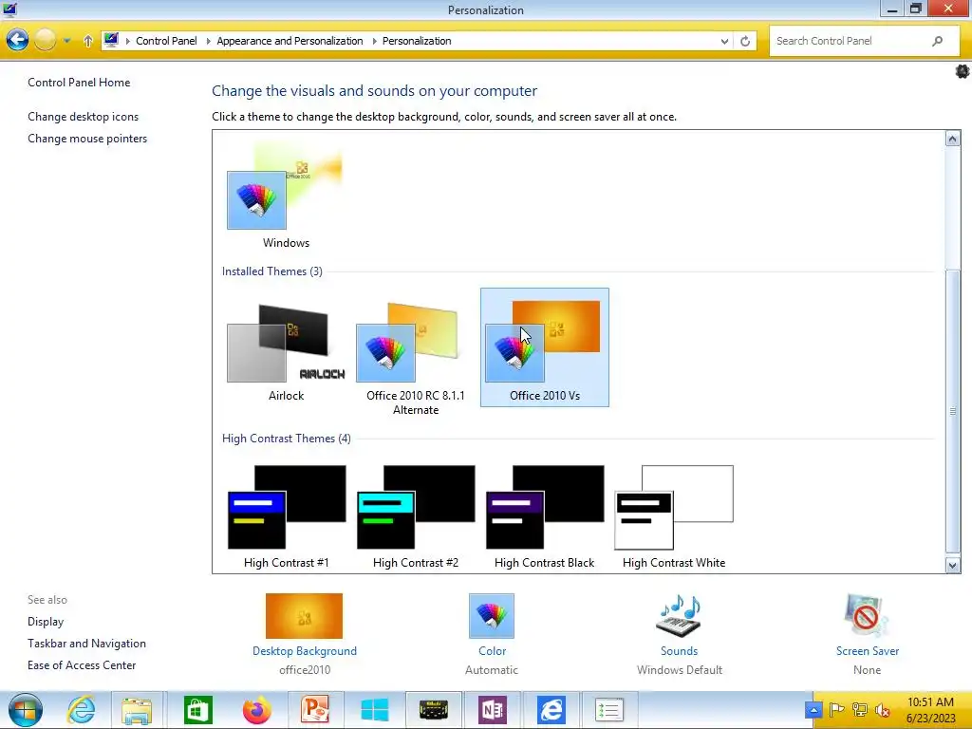Expand the chevron after Control Panel breadcrumb
The width and height of the screenshot is (972, 729).
[x=208, y=41]
